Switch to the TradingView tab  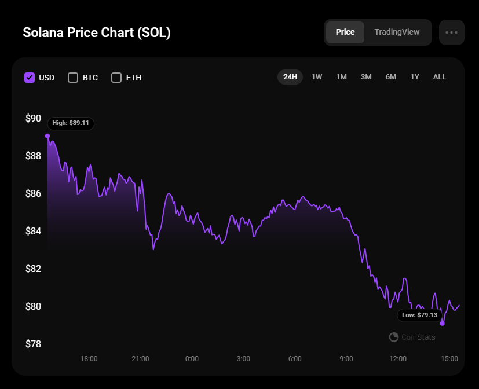397,32
